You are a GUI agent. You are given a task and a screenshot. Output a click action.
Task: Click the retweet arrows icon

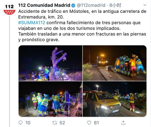click(x=55, y=123)
